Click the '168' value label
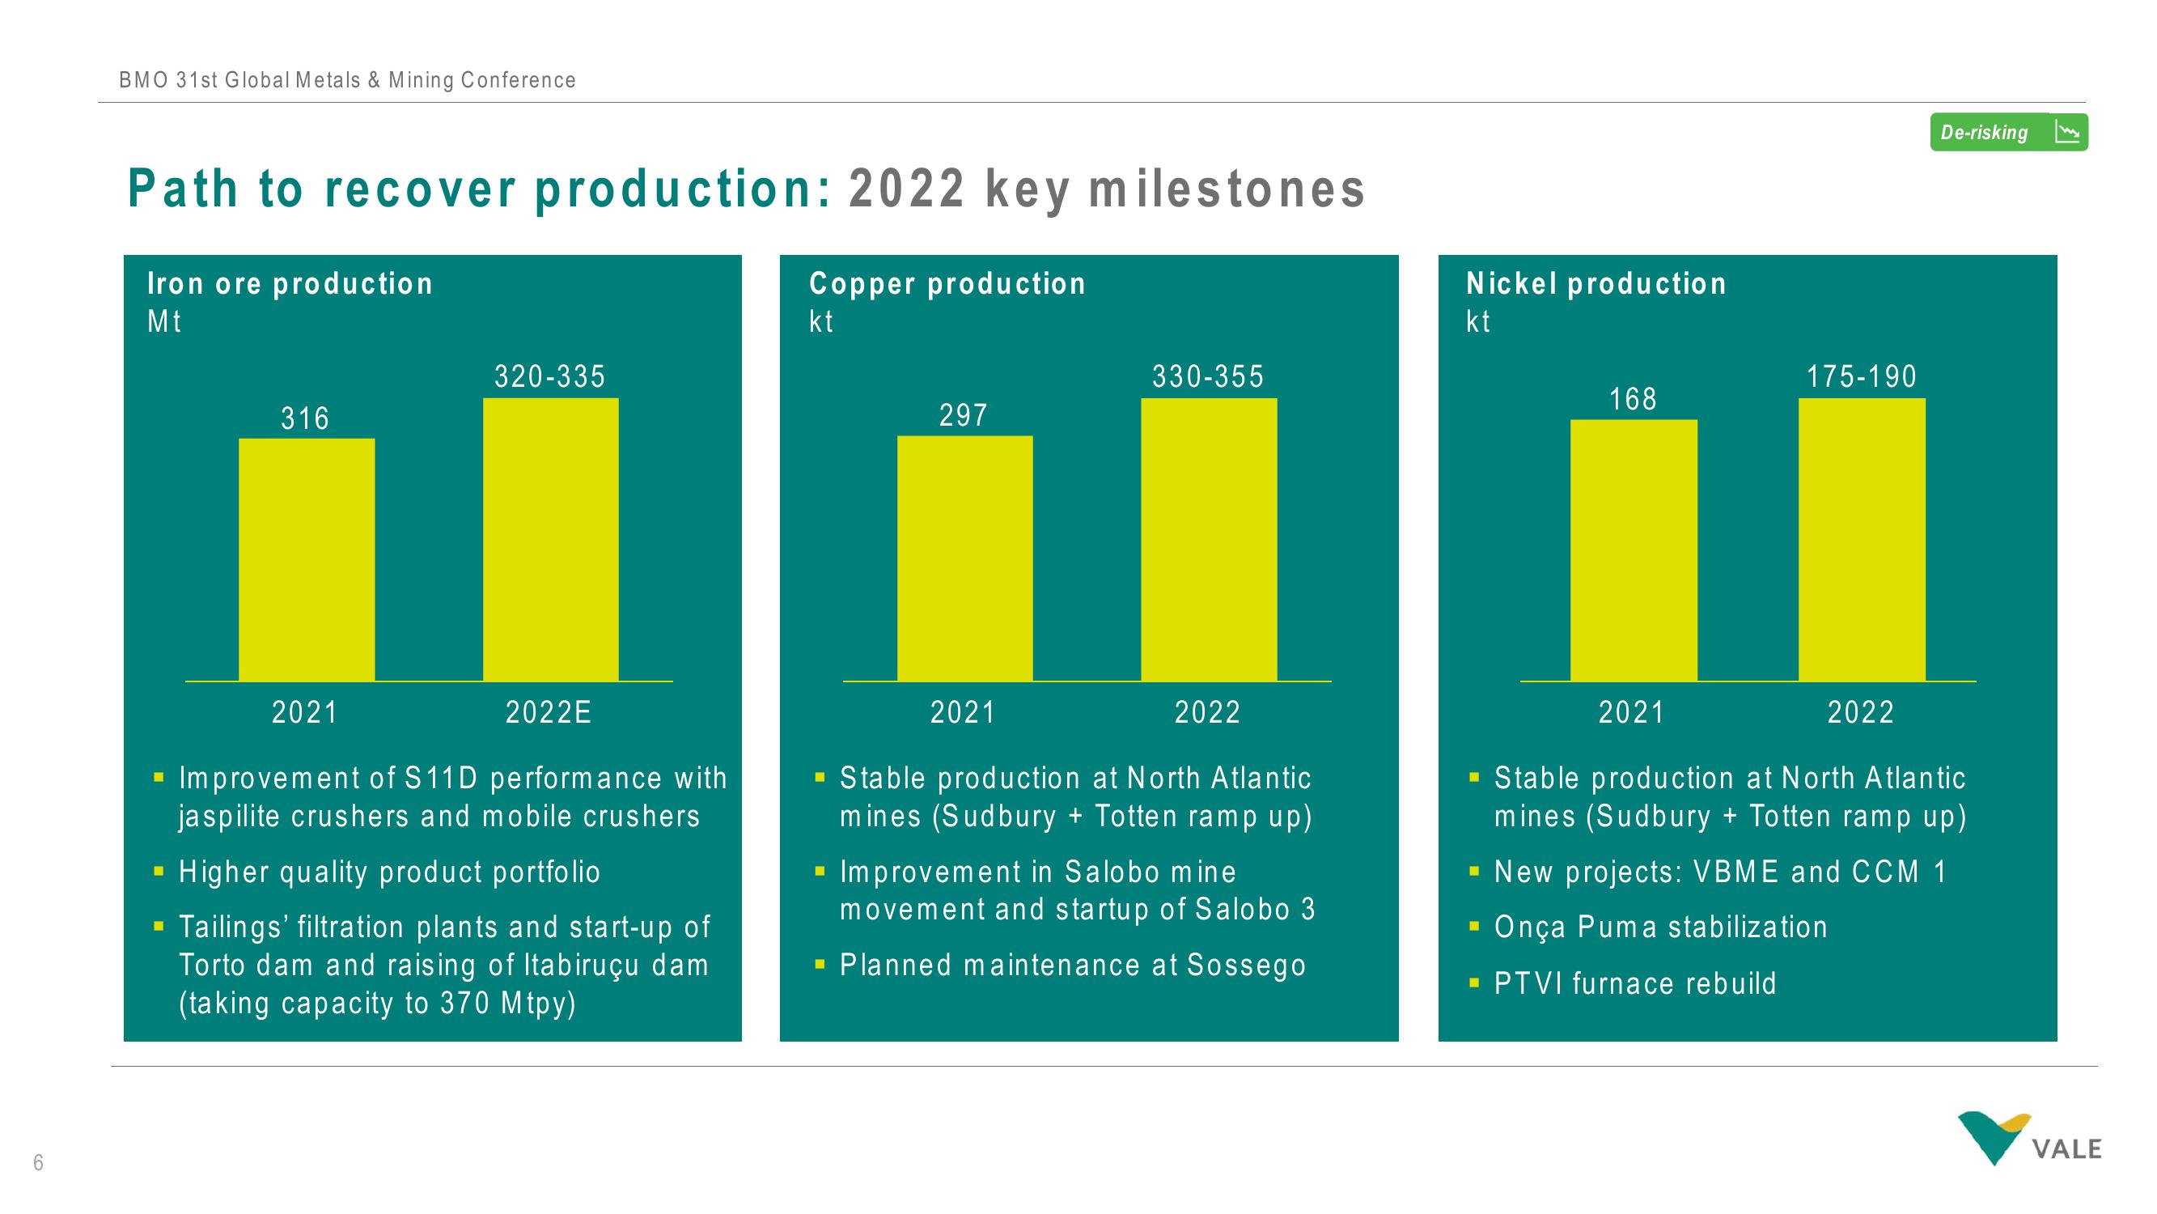This screenshot has width=2157, height=1214. [x=1633, y=399]
